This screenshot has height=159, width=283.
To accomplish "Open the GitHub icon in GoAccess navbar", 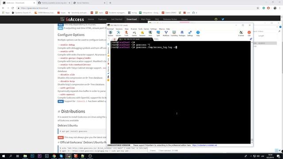I will pyautogui.click(x=216, y=19).
